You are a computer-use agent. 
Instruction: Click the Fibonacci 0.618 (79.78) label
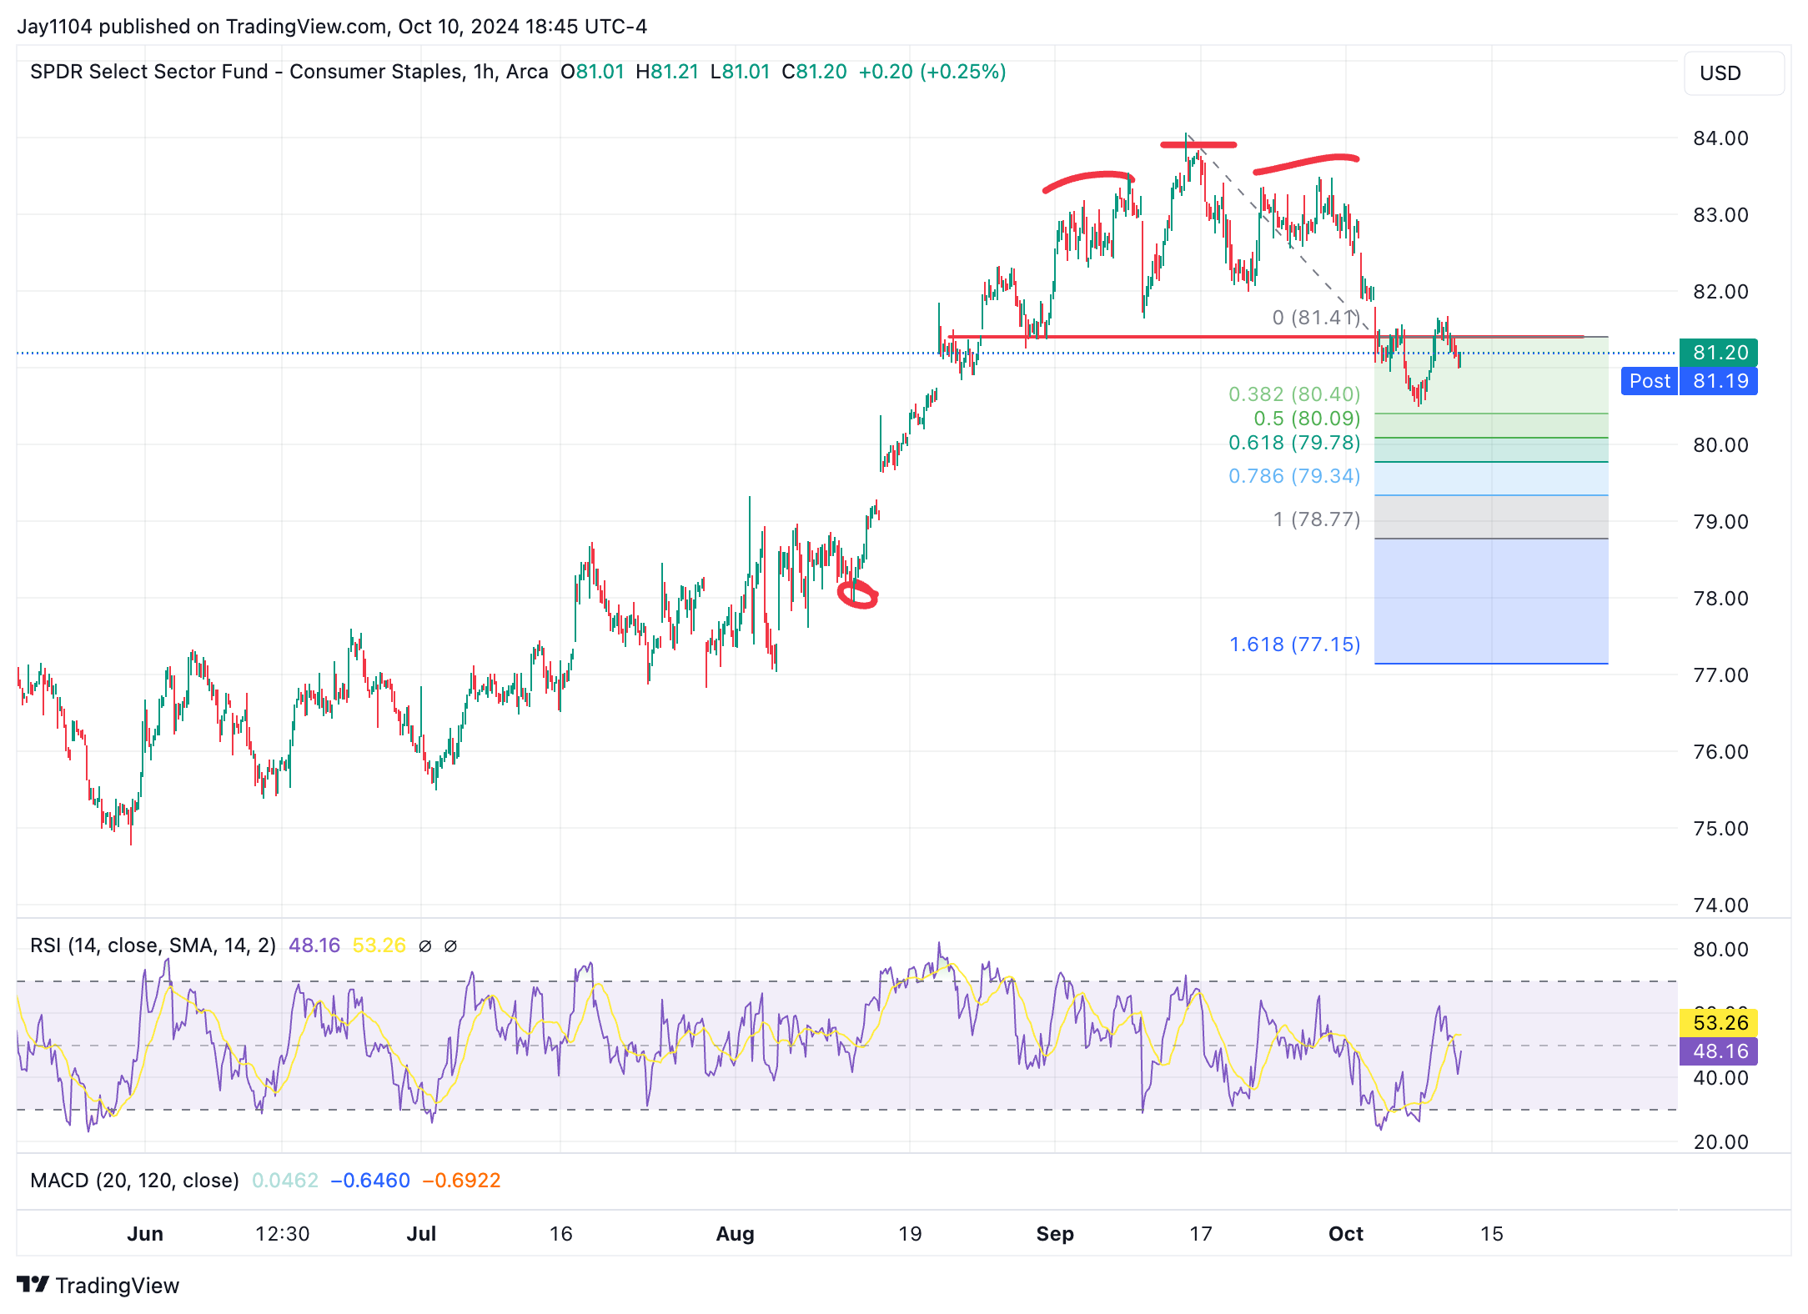pos(1294,442)
